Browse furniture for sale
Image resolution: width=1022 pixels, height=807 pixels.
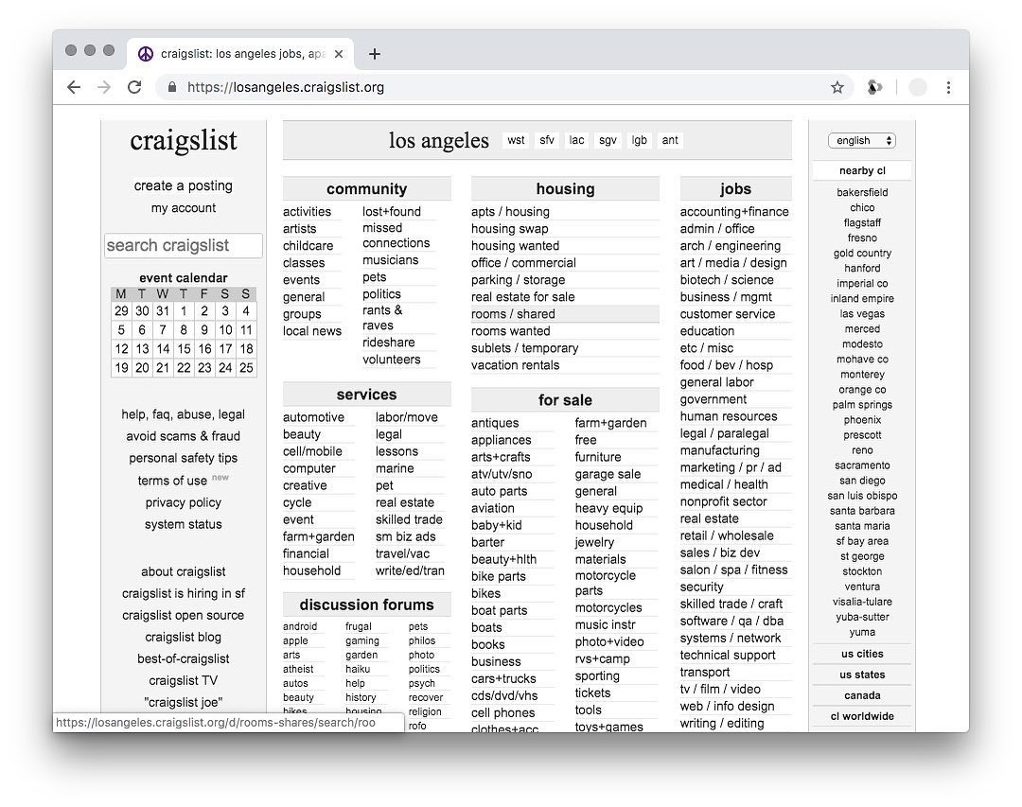598,457
